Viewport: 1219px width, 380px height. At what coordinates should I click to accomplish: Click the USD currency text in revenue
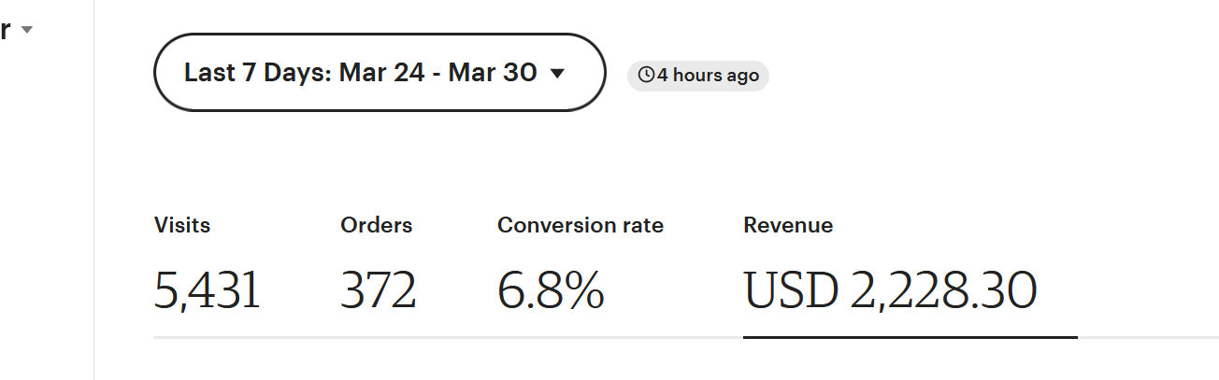point(791,291)
